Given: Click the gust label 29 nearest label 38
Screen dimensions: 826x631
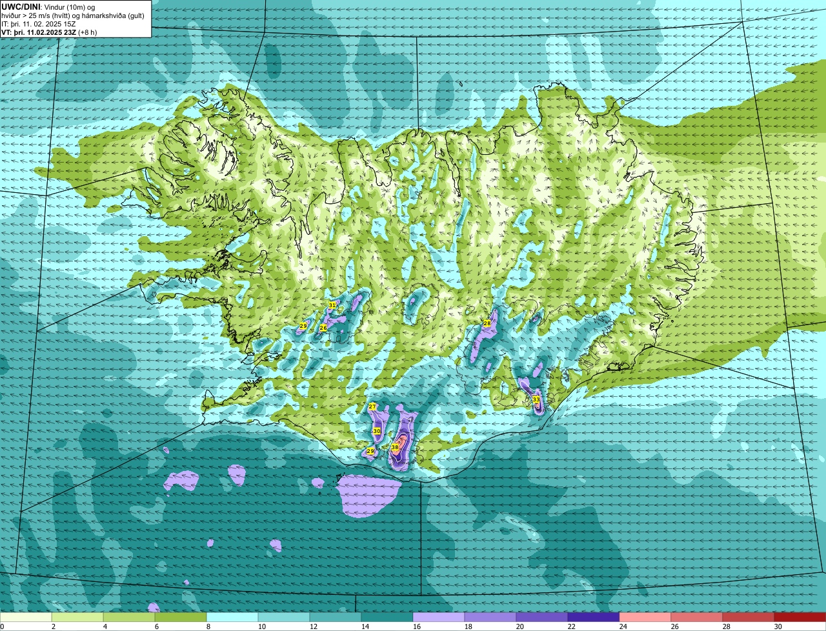Looking at the screenshot, I should [370, 452].
